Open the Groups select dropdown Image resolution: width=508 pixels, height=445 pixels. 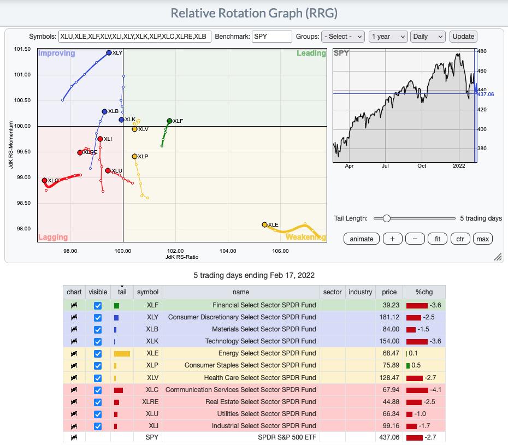(343, 37)
